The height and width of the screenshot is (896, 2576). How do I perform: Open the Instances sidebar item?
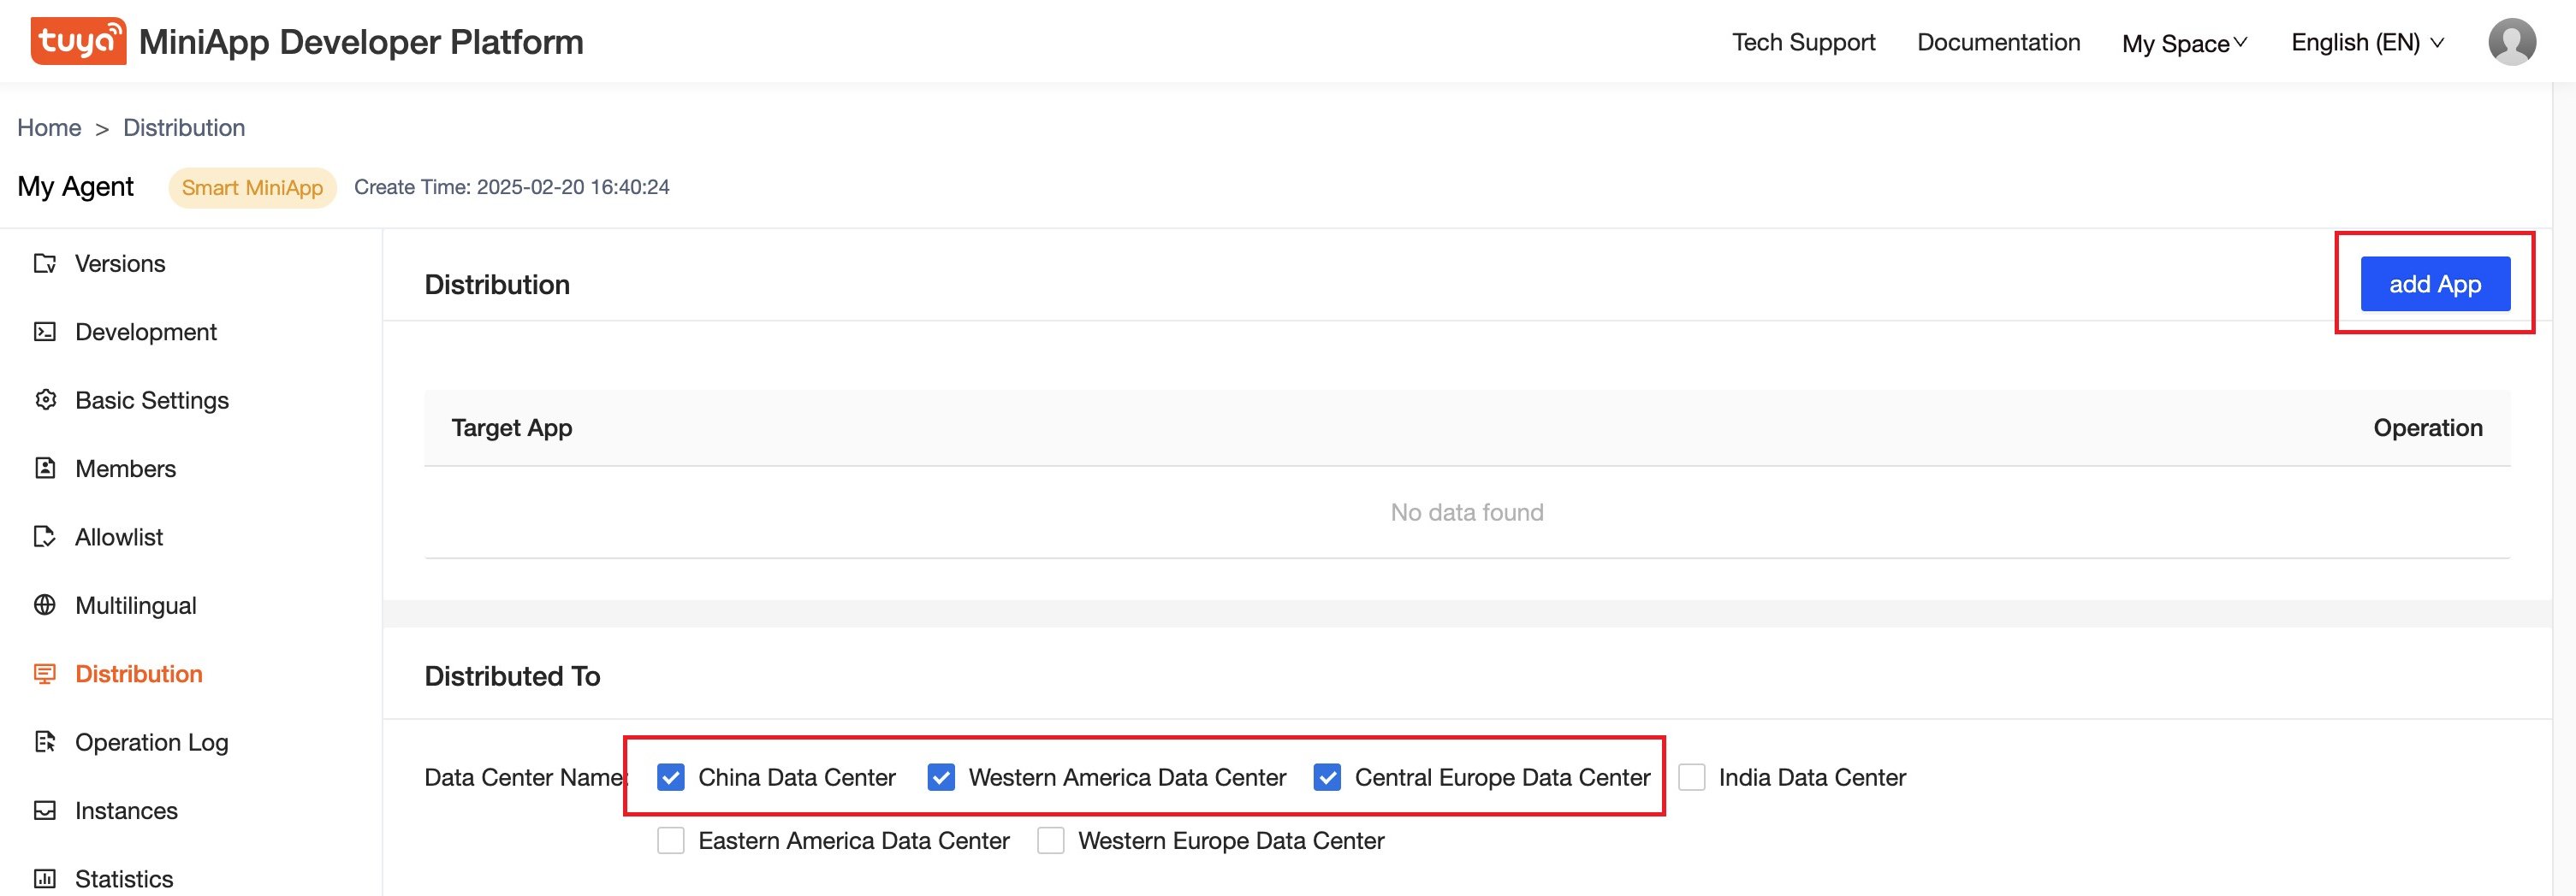[x=126, y=811]
